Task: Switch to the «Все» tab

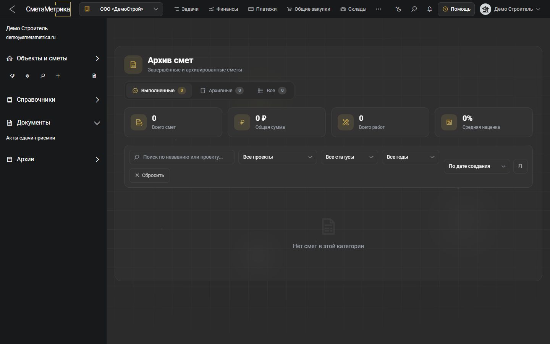Action: [272, 91]
